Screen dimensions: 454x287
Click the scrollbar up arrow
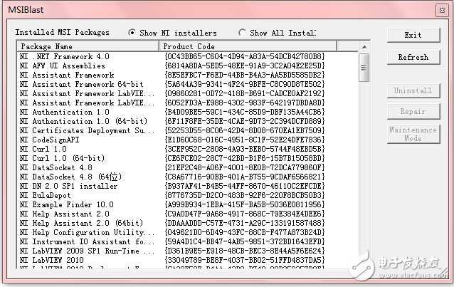[x=364, y=47]
